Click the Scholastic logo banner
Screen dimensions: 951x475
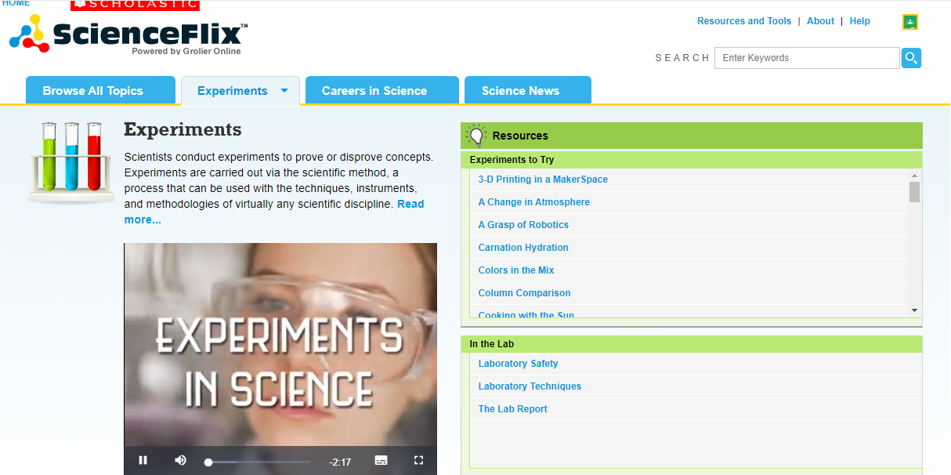[135, 5]
